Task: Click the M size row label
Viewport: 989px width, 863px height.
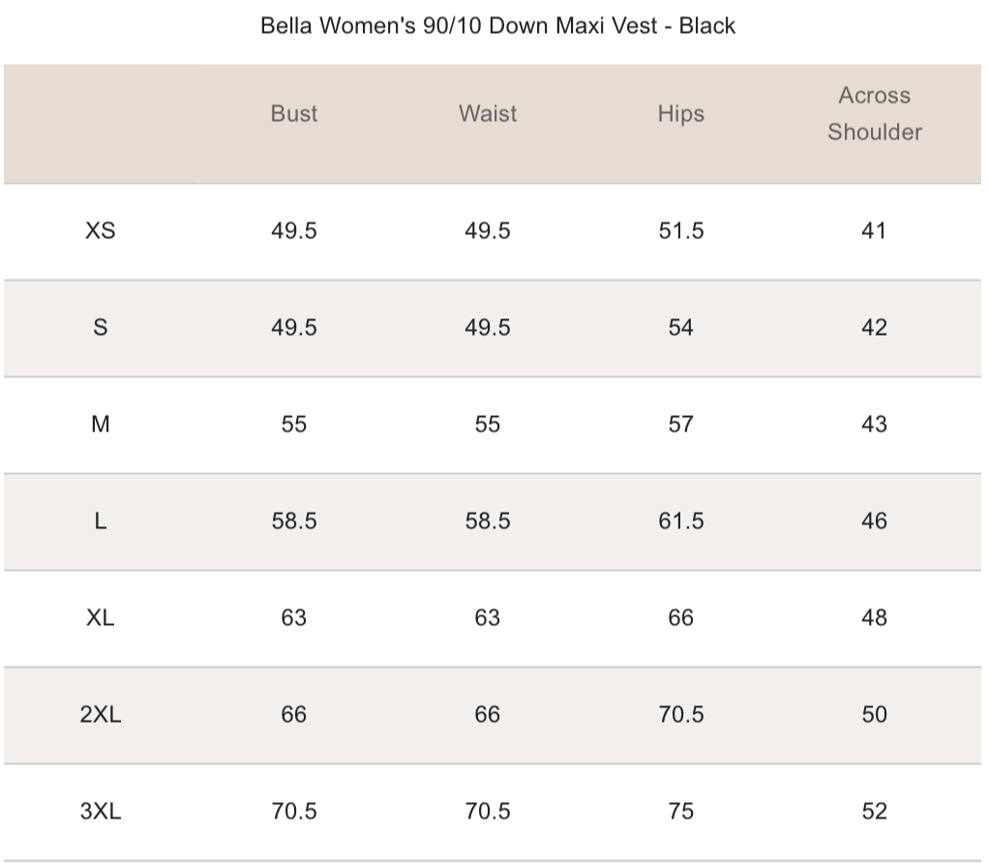Action: 101,424
